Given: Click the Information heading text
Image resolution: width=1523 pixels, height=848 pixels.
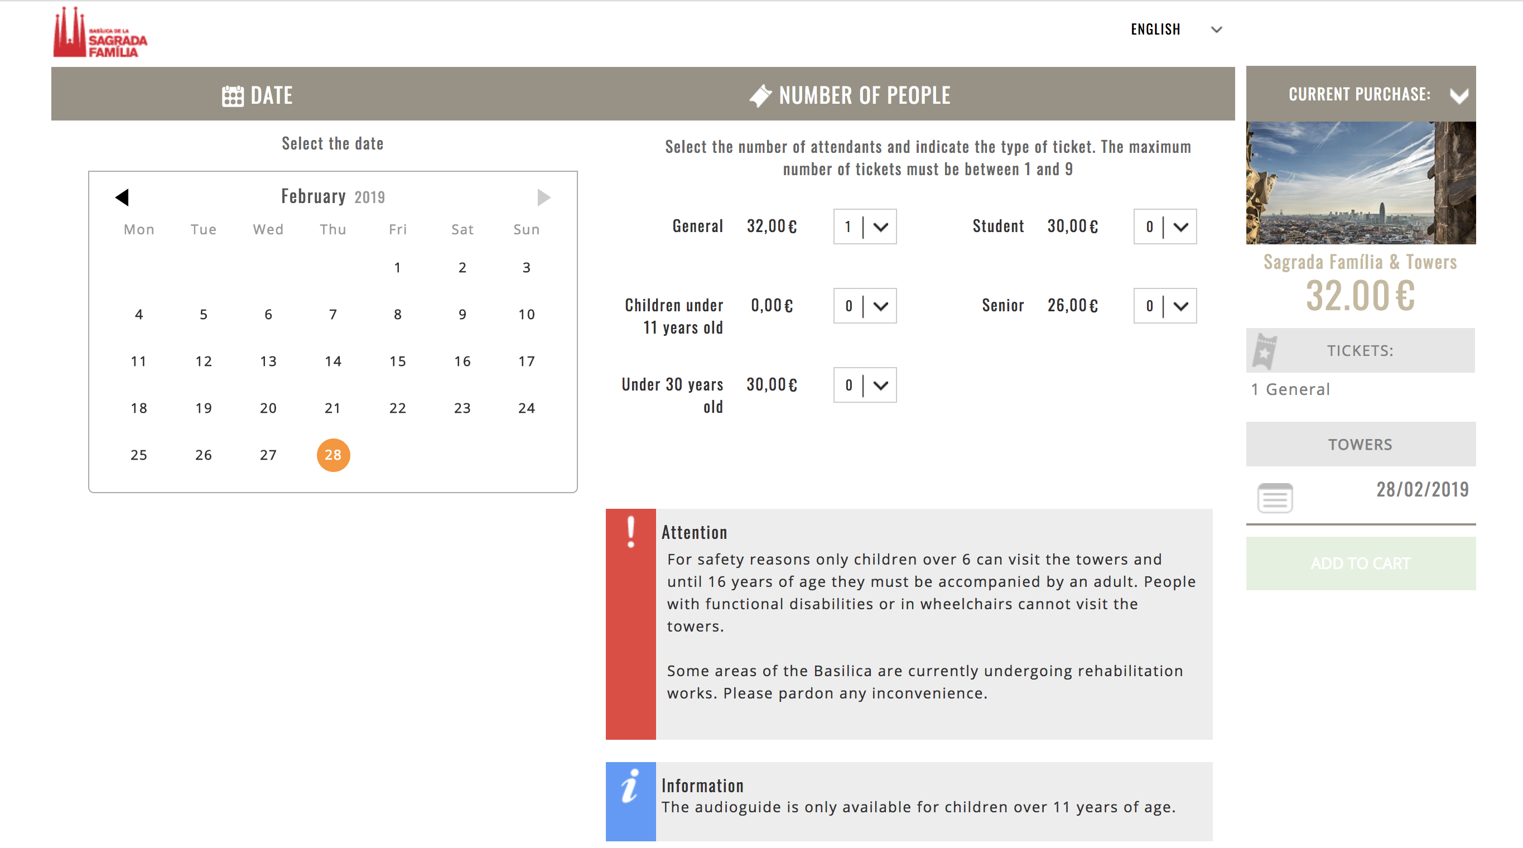Looking at the screenshot, I should [x=702, y=786].
